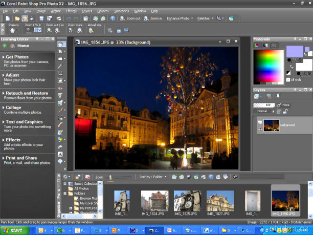Toggle the All tools checkbox
The height and width of the screenshot is (235, 313).
click(x=287, y=79)
